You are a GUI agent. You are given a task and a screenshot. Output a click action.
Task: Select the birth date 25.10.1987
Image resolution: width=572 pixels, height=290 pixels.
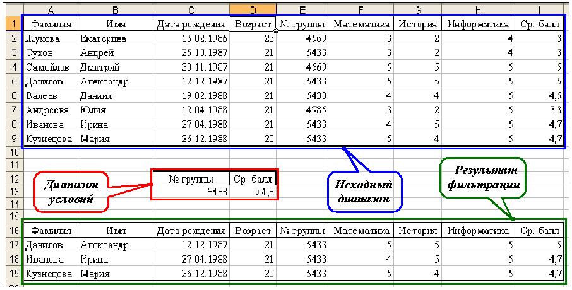click(191, 52)
